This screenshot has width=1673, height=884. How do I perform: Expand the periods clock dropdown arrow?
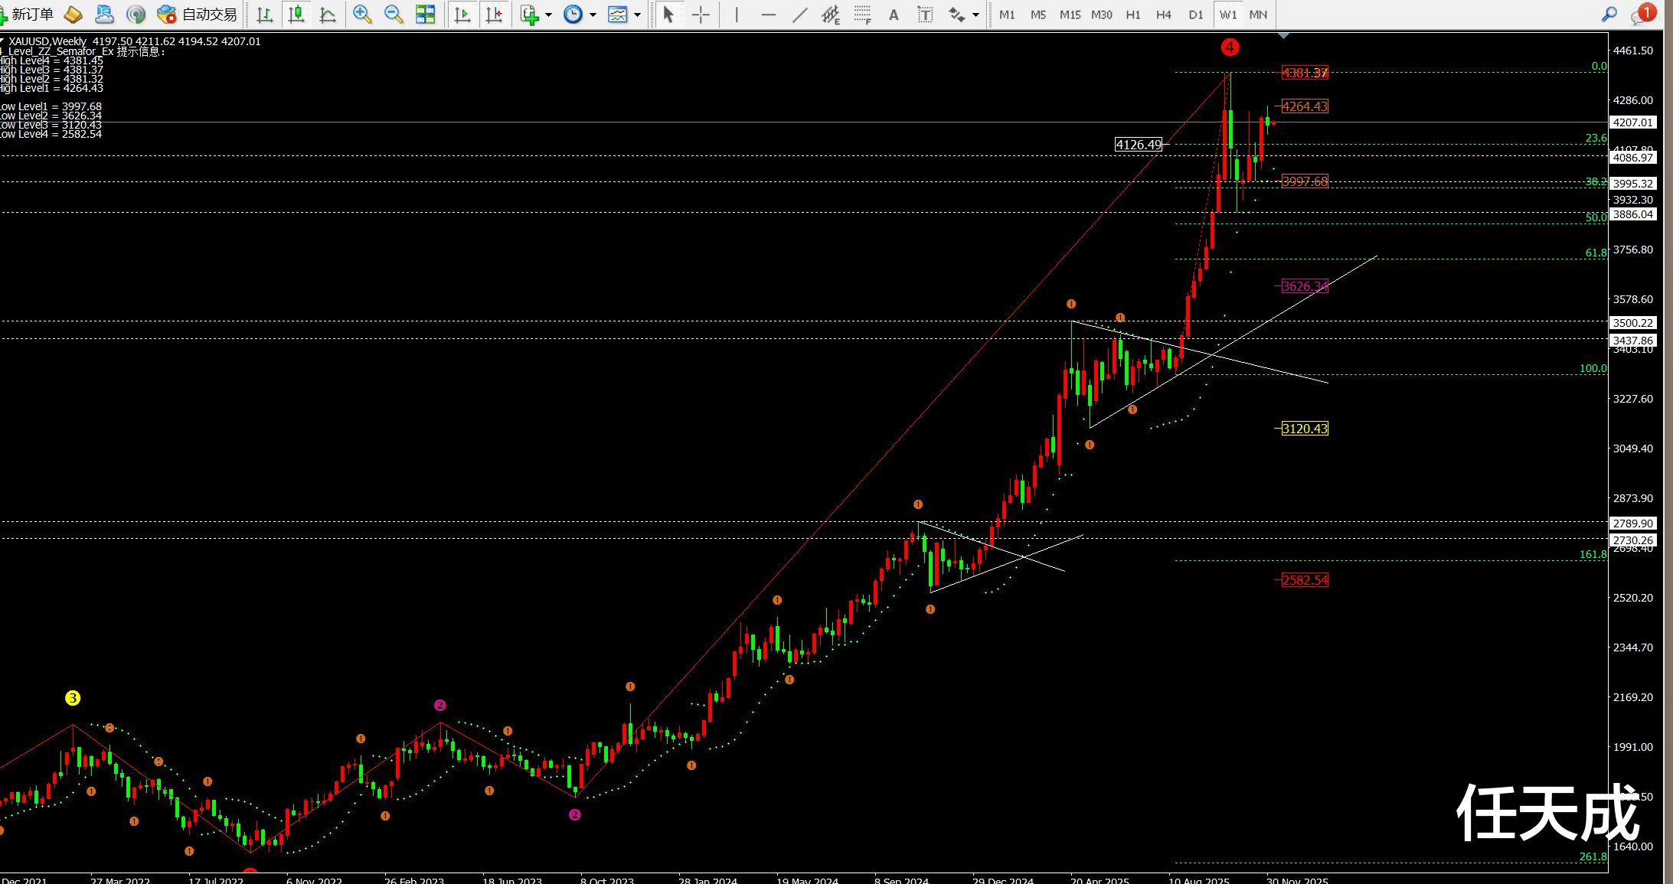point(593,15)
